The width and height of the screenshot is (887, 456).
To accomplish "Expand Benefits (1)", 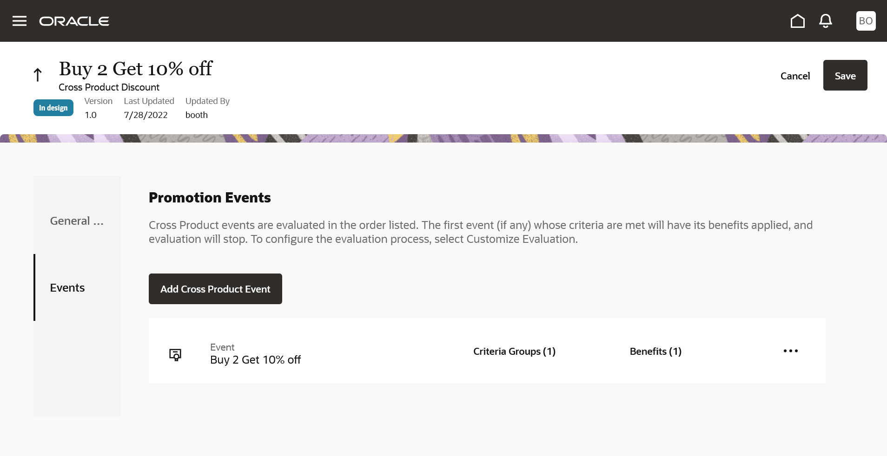I will point(655,352).
